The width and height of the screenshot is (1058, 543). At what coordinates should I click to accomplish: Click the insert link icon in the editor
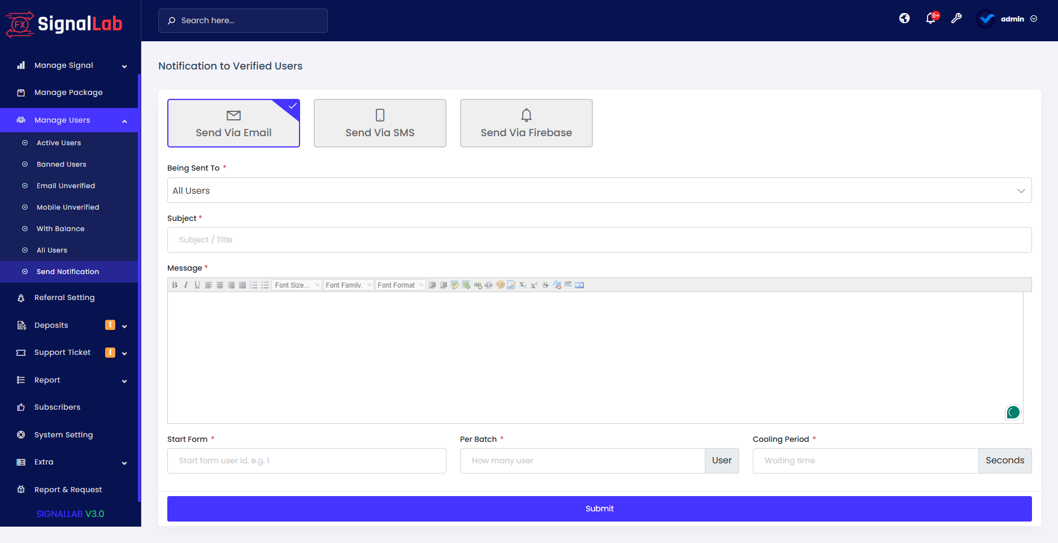point(478,285)
